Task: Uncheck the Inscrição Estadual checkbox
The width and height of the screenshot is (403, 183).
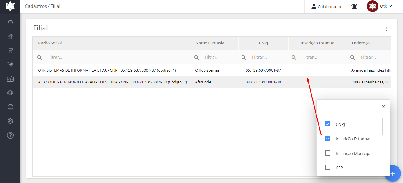Action: 328,138
